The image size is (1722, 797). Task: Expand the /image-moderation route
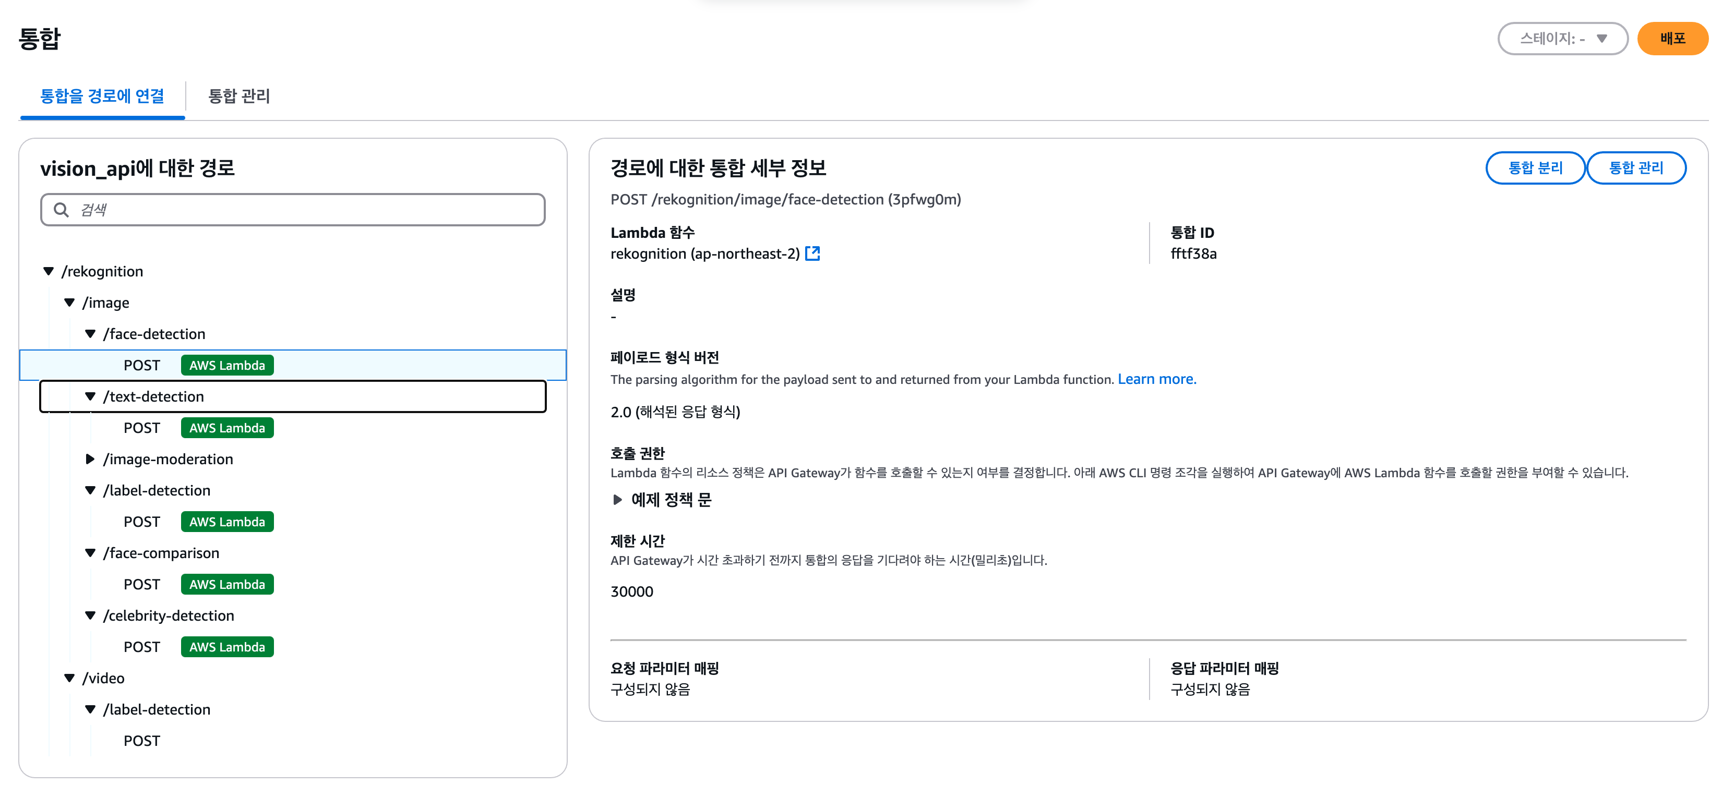point(90,459)
